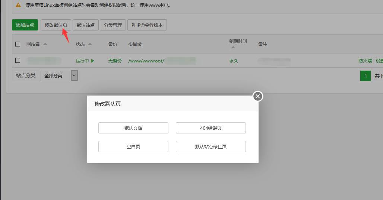383x200 pixels.
Task: Click the 备份 column header
Action: click(x=113, y=44)
